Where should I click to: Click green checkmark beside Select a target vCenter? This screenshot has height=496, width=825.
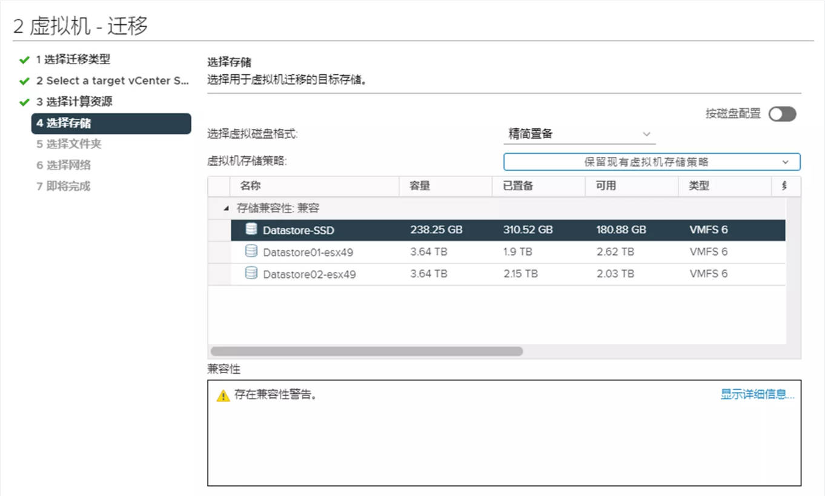pos(24,81)
